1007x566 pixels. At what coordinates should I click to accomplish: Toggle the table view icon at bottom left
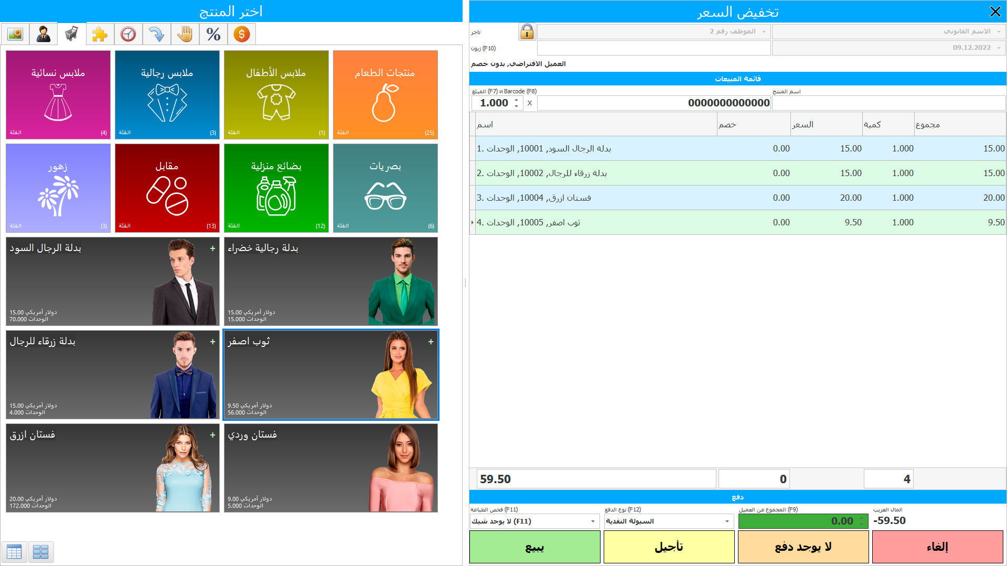coord(14,552)
